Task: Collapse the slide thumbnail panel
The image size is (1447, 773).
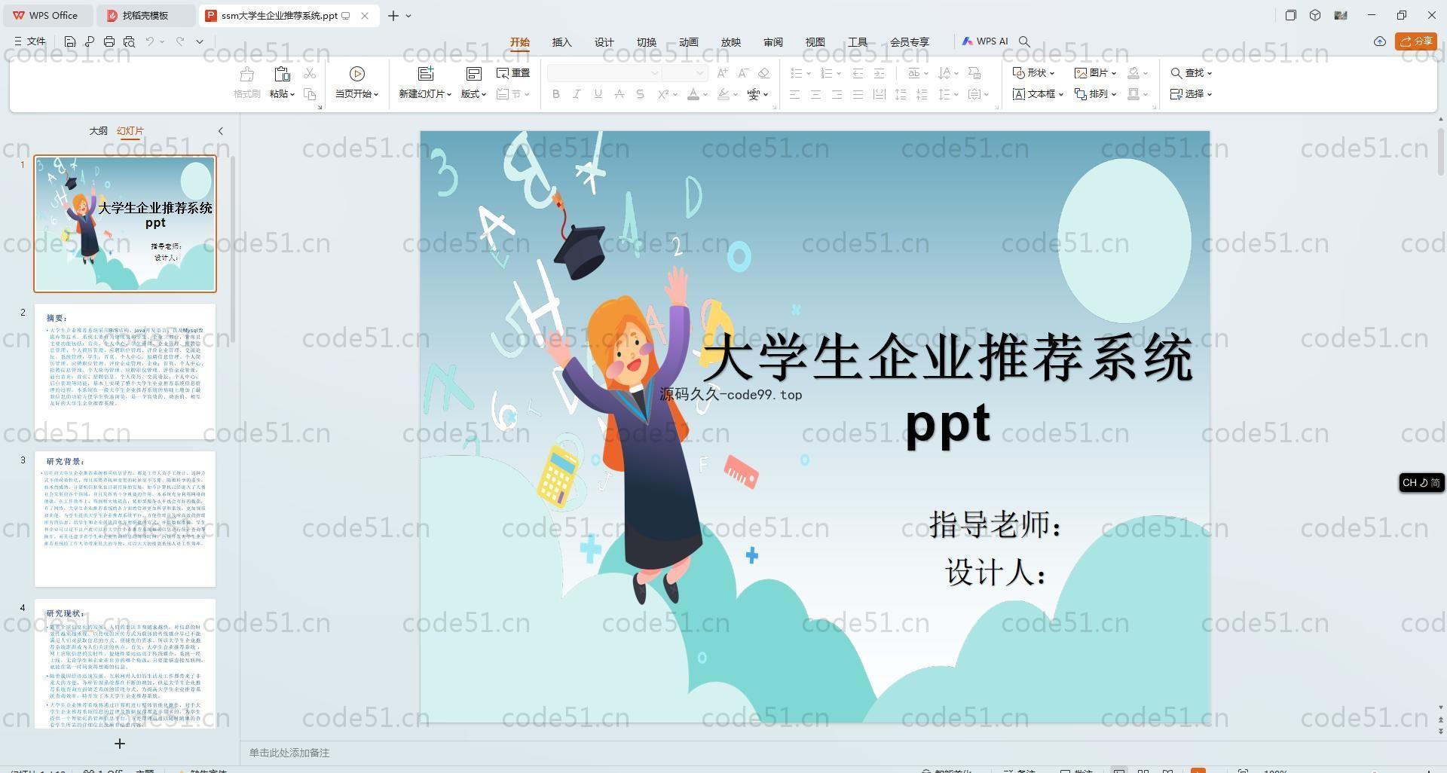Action: pos(221,131)
